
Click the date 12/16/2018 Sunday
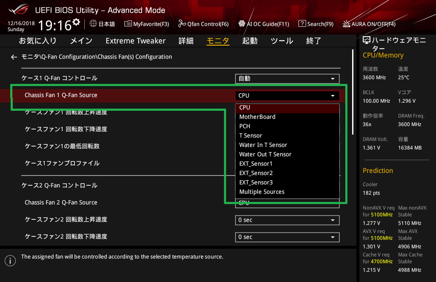21,26
